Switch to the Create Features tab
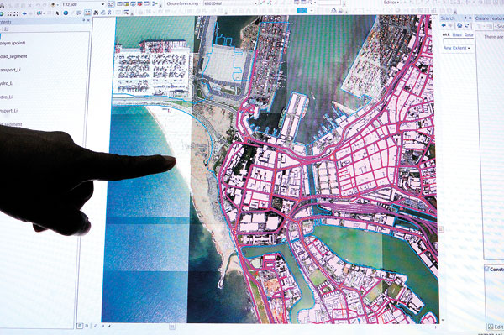 489,18
